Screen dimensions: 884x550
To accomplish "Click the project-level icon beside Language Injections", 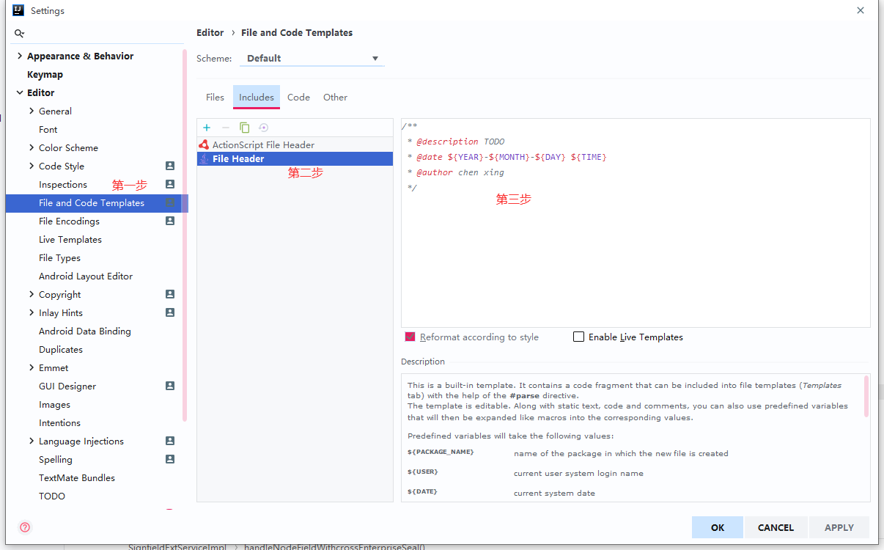I will tap(170, 441).
